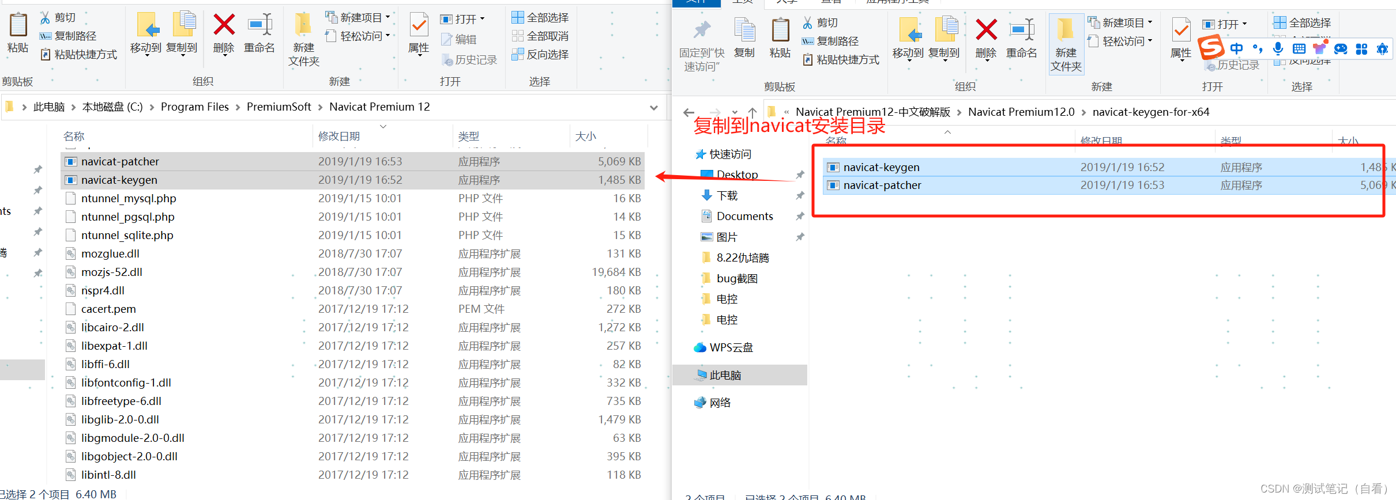This screenshot has height=500, width=1396.
Task: Open New item (新建项目) dropdown in left window
Action: (358, 18)
